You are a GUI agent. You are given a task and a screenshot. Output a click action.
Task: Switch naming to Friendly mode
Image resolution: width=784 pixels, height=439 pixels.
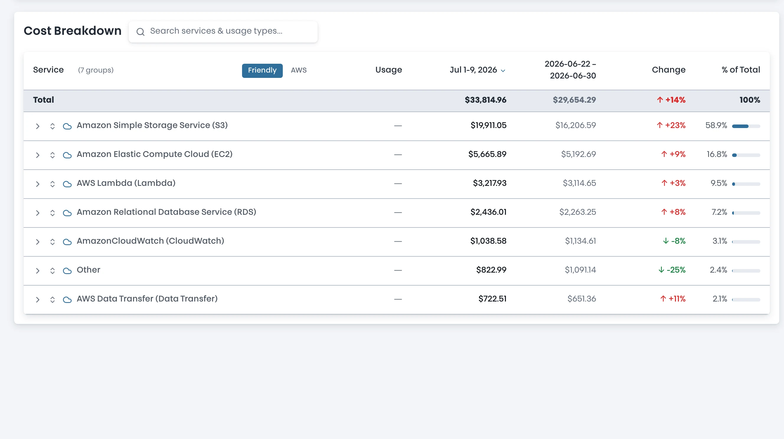262,70
